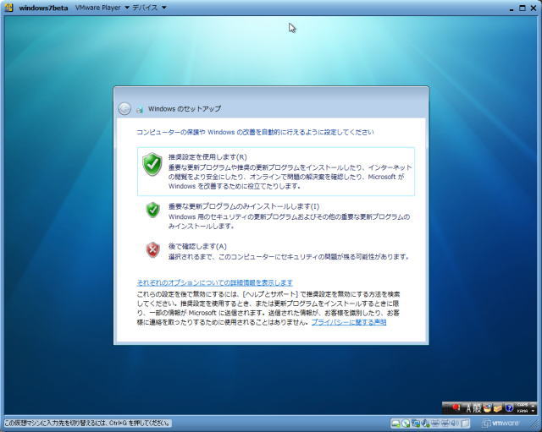This screenshot has width=542, height=432.
Task: Close the VMware Player window
Action: pos(534,8)
